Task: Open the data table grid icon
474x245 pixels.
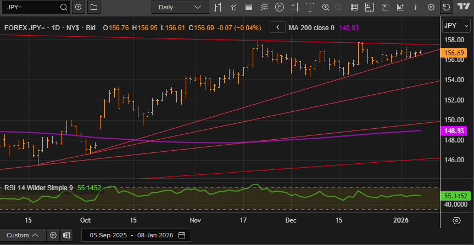Action: pos(354,7)
